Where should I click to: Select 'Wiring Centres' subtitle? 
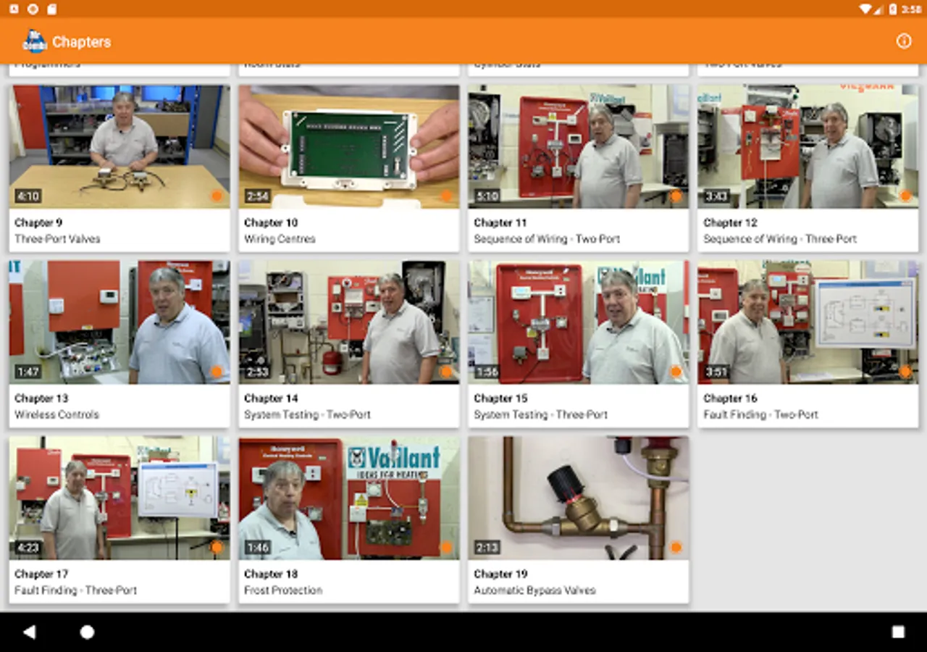[280, 239]
